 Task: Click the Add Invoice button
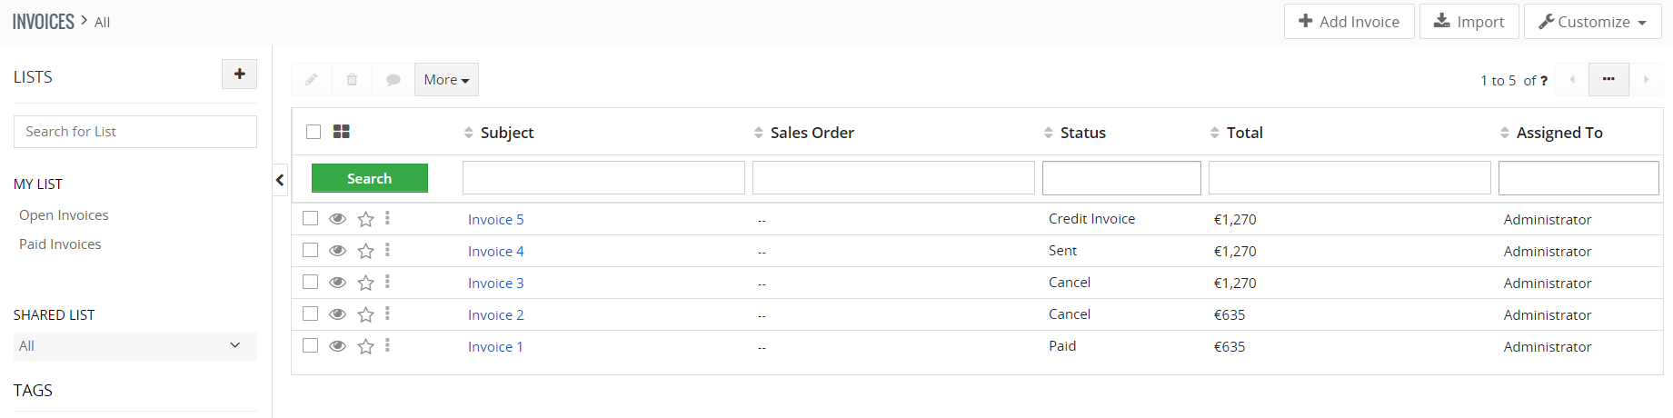(1349, 22)
